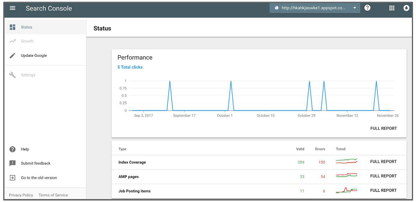Click the Update Google pencil icon
Image resolution: width=416 pixels, height=202 pixels.
[13, 56]
